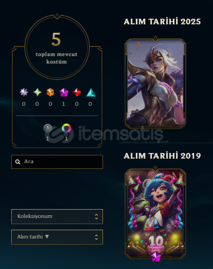
Task: Click the red diamond Epic gem icon
Action: pyautogui.click(x=77, y=92)
